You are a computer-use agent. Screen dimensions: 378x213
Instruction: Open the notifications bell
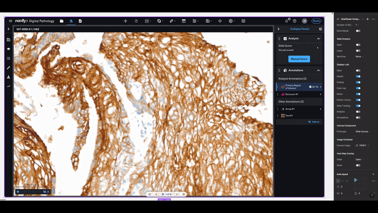286,21
